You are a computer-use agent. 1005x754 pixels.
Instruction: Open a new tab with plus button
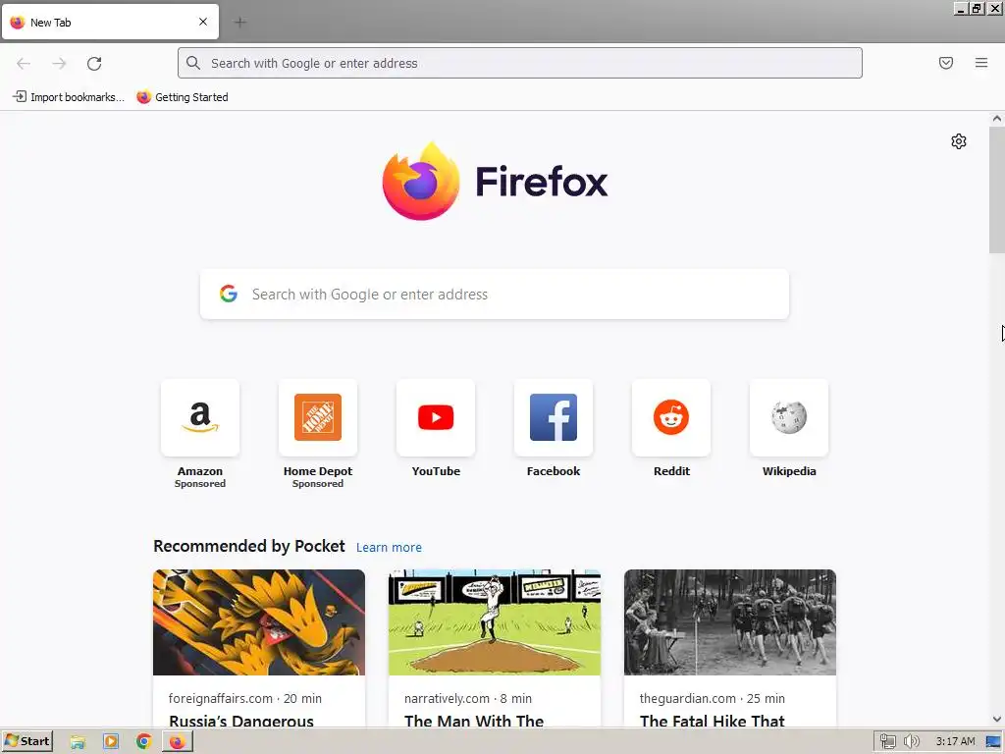tap(240, 23)
